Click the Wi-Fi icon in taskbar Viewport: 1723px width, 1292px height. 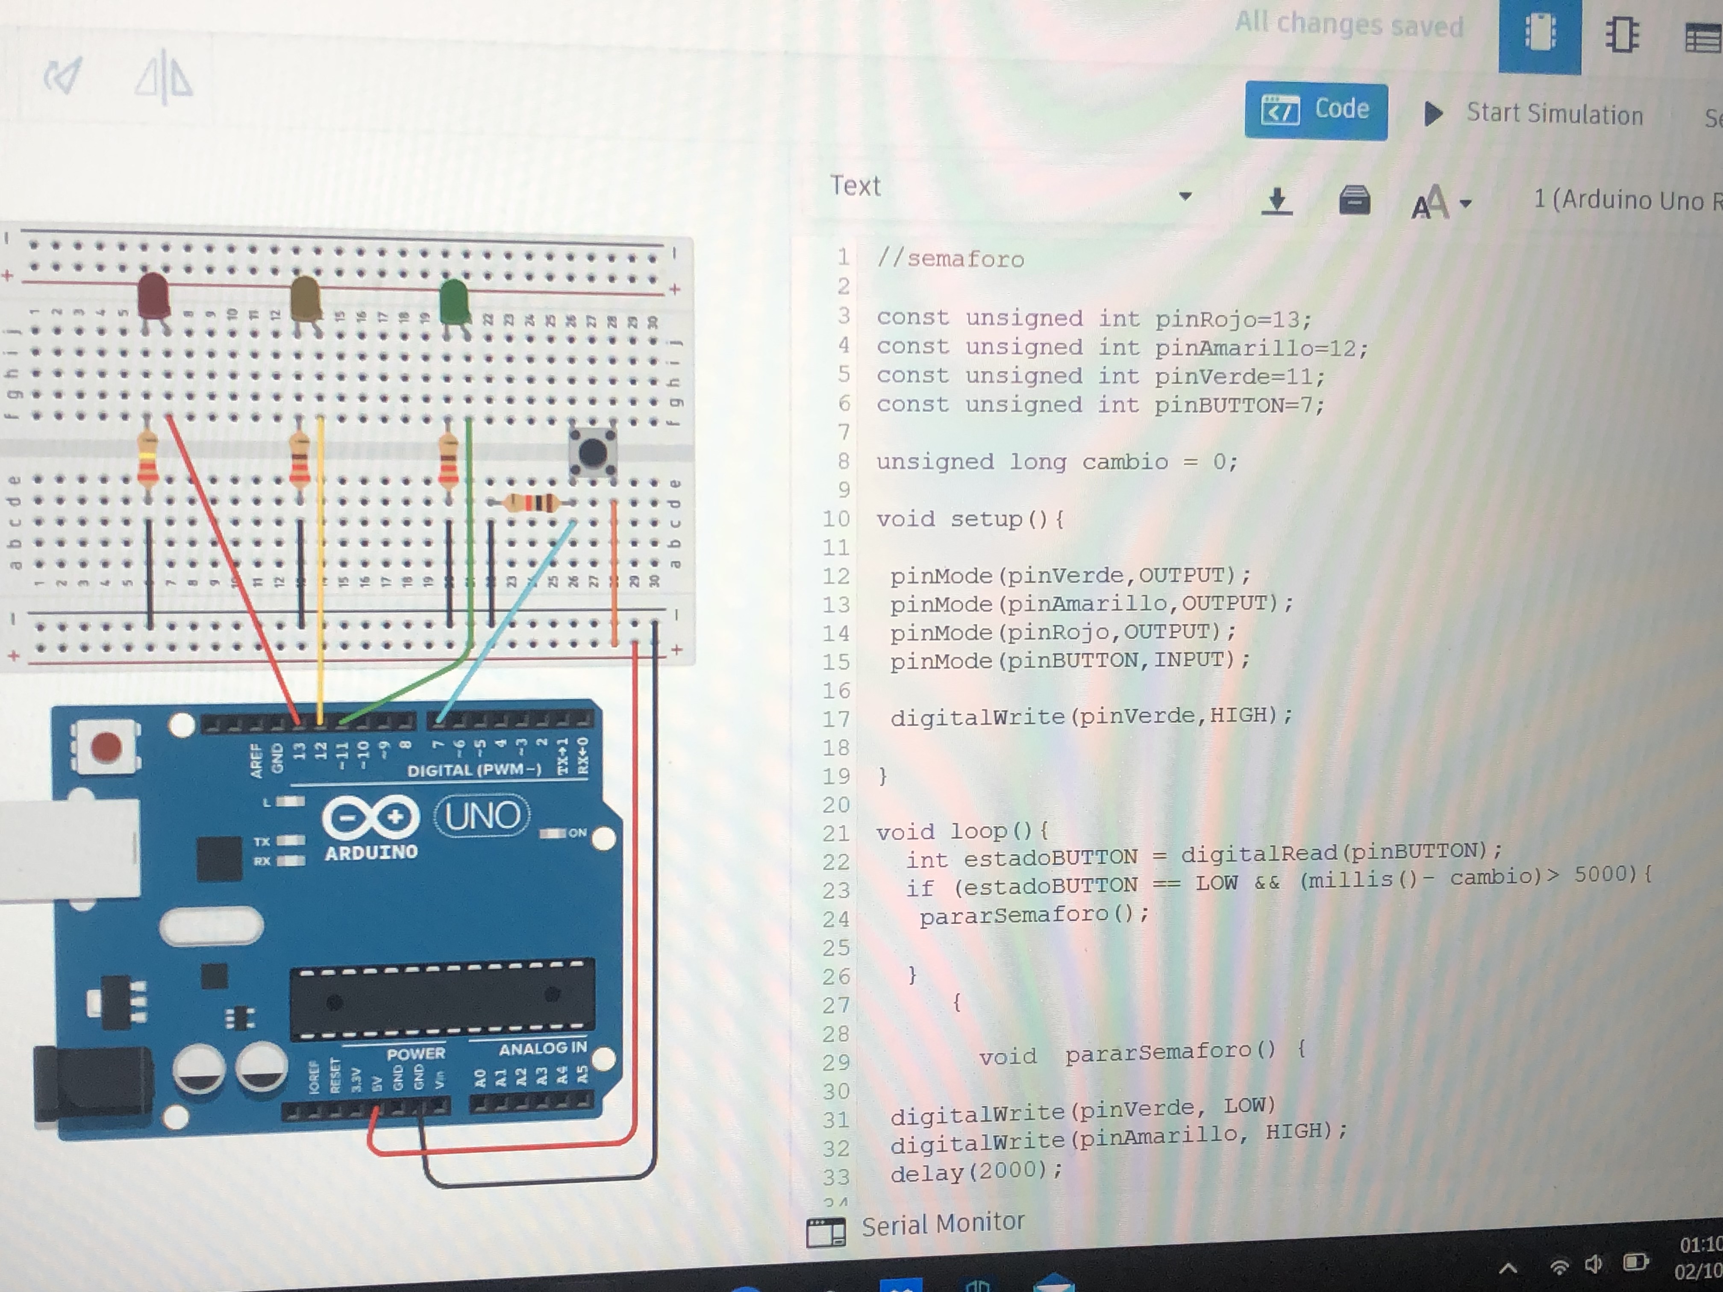(1558, 1267)
